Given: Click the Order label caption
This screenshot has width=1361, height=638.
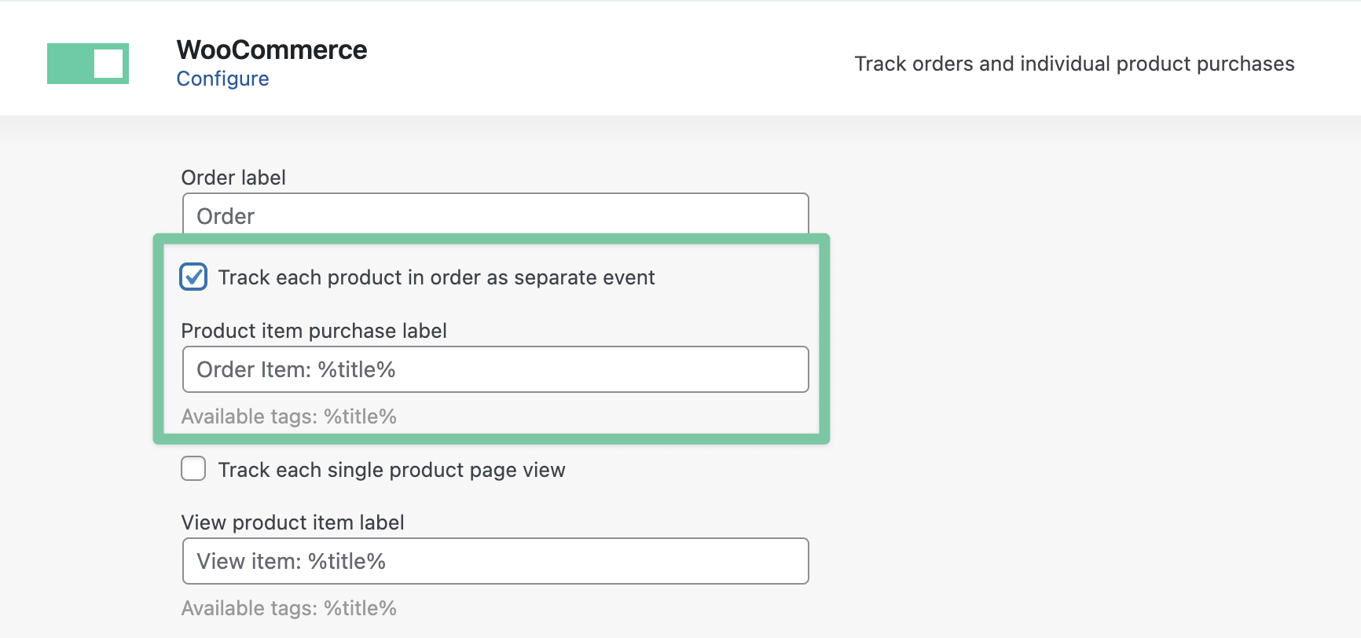Looking at the screenshot, I should (x=233, y=177).
